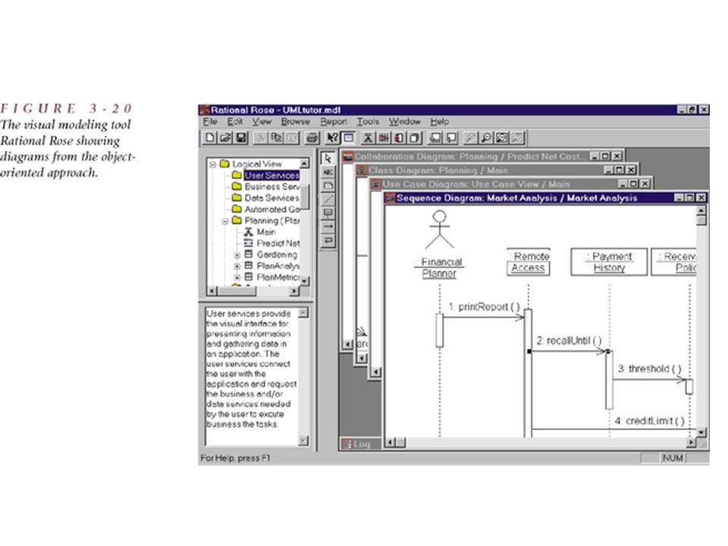Select the Automated Go folder in tree

265,209
